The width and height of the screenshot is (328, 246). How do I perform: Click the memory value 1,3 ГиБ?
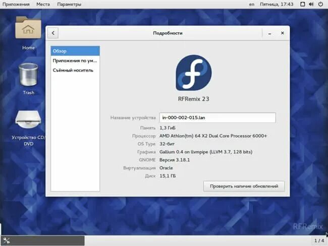pyautogui.click(x=168, y=128)
